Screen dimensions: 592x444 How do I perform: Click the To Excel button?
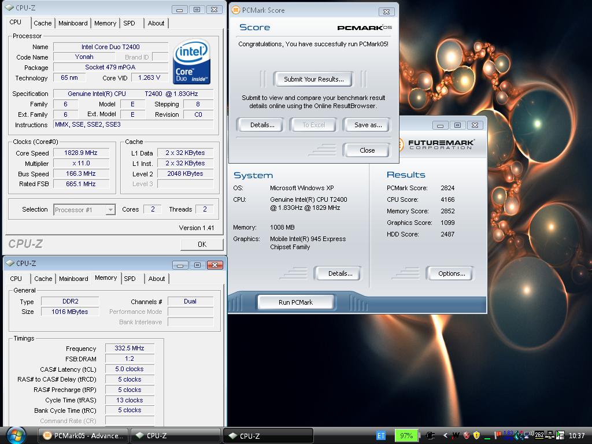314,125
